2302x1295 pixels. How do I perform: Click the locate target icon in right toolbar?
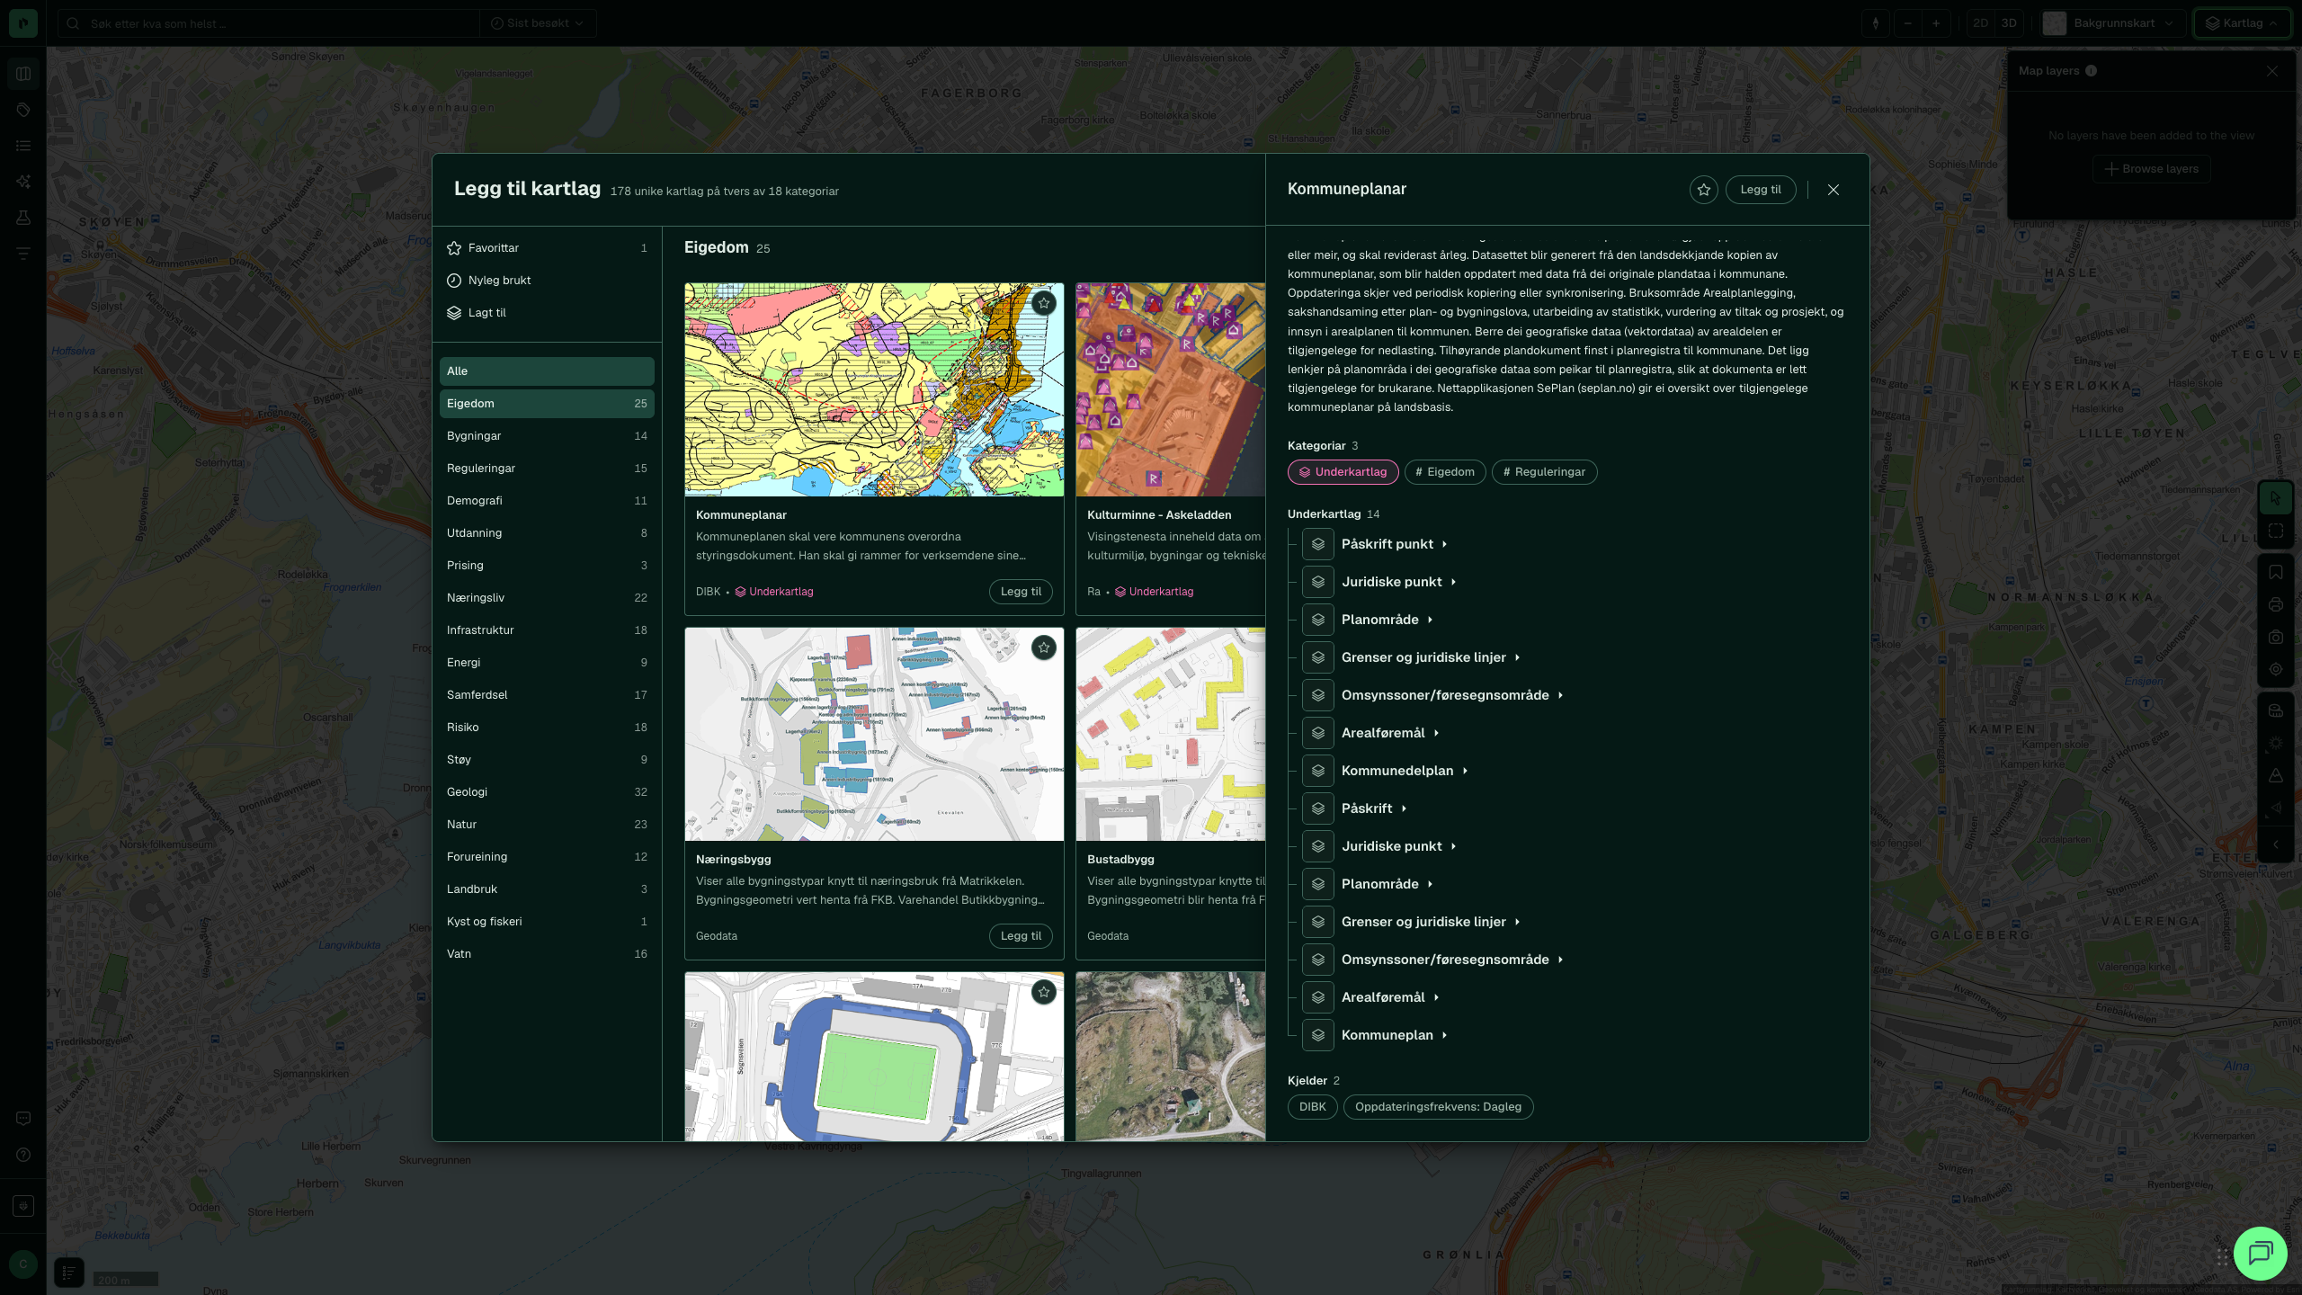coord(2276,669)
